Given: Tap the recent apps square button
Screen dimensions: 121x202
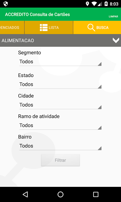Looking at the screenshot, I should point(96,194).
